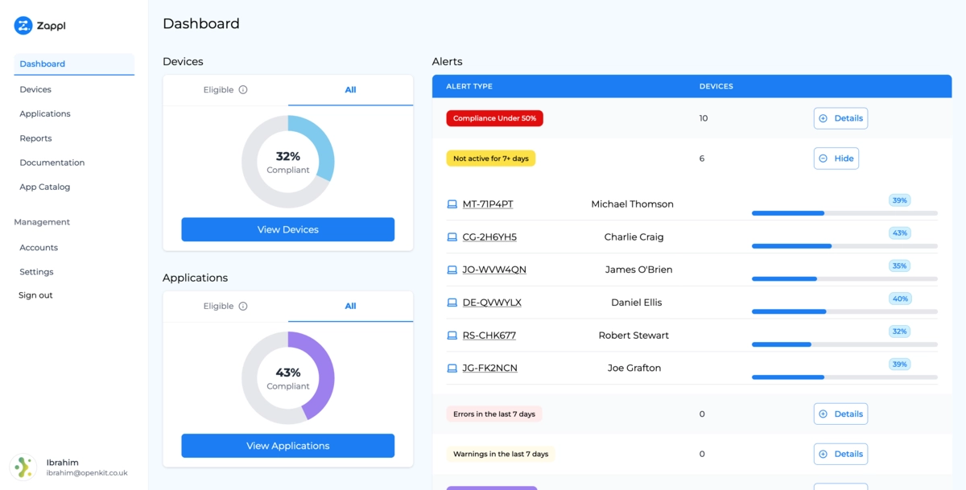Open Reports from the sidebar
The image size is (966, 490).
(35, 138)
